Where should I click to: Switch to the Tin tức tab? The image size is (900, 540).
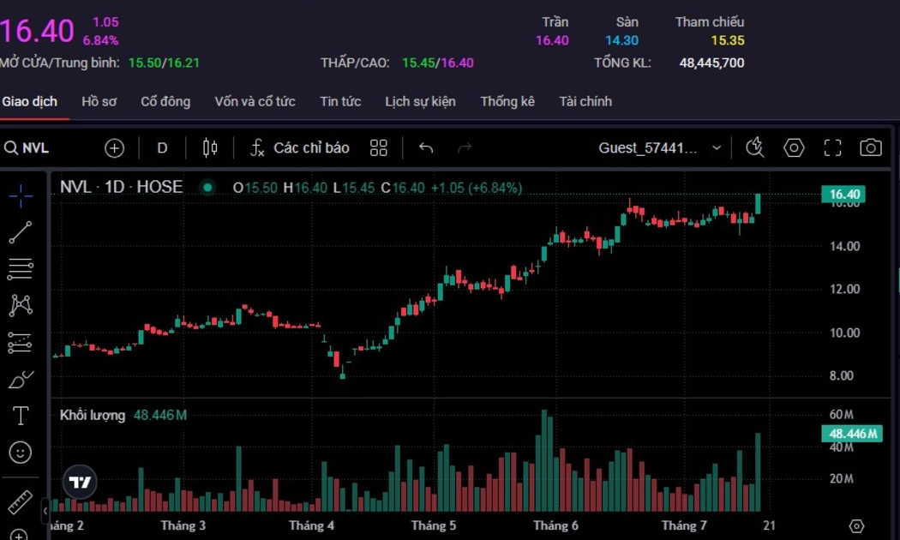click(x=340, y=101)
